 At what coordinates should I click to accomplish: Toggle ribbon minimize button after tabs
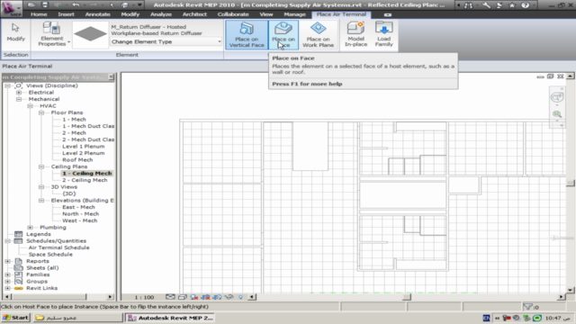(x=388, y=14)
